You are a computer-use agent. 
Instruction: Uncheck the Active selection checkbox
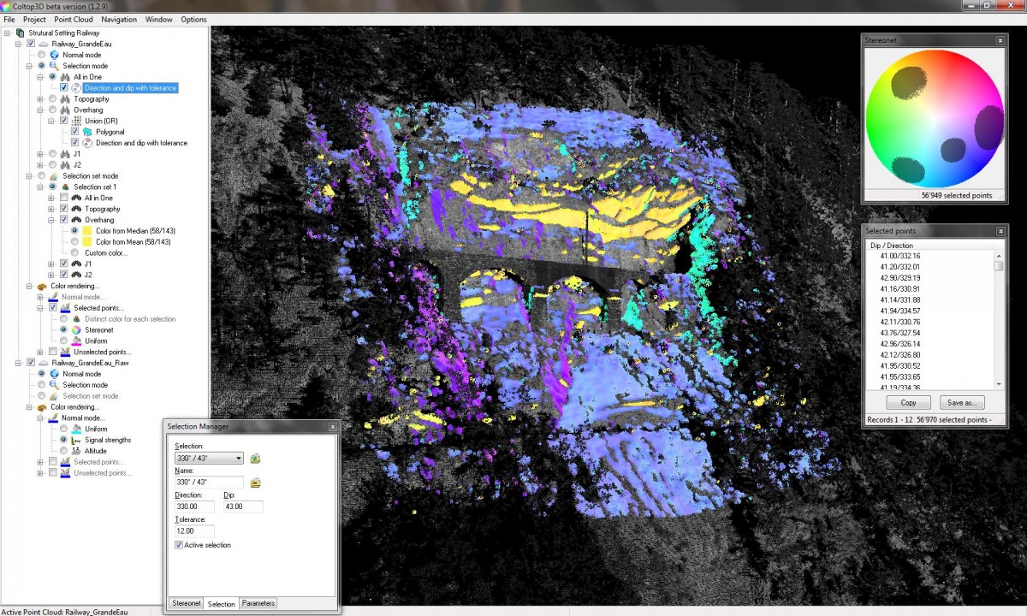tap(179, 545)
